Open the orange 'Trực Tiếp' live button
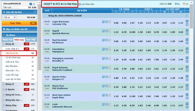The height and width of the screenshot is (111, 195). point(19,23)
